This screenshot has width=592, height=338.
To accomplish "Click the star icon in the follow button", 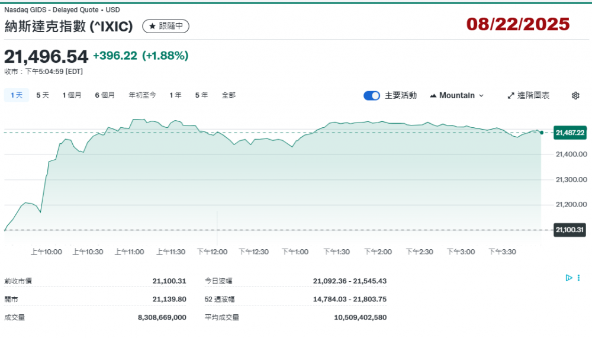I will 152,26.
